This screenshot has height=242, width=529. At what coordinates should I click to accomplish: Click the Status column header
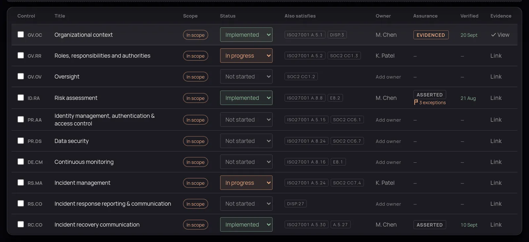point(228,16)
